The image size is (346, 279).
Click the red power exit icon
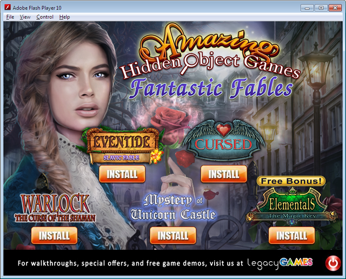click(x=333, y=263)
